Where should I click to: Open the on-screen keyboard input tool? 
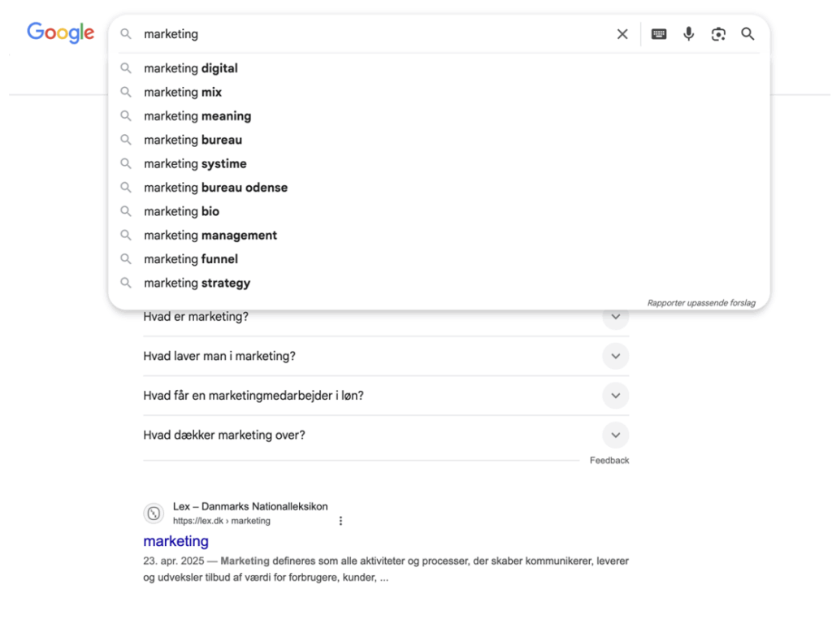(x=659, y=34)
